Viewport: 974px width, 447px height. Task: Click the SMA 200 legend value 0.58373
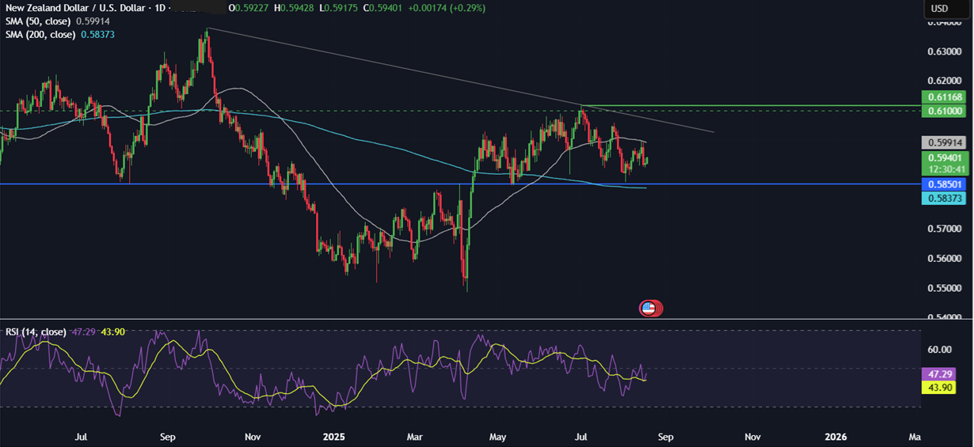pyautogui.click(x=98, y=34)
